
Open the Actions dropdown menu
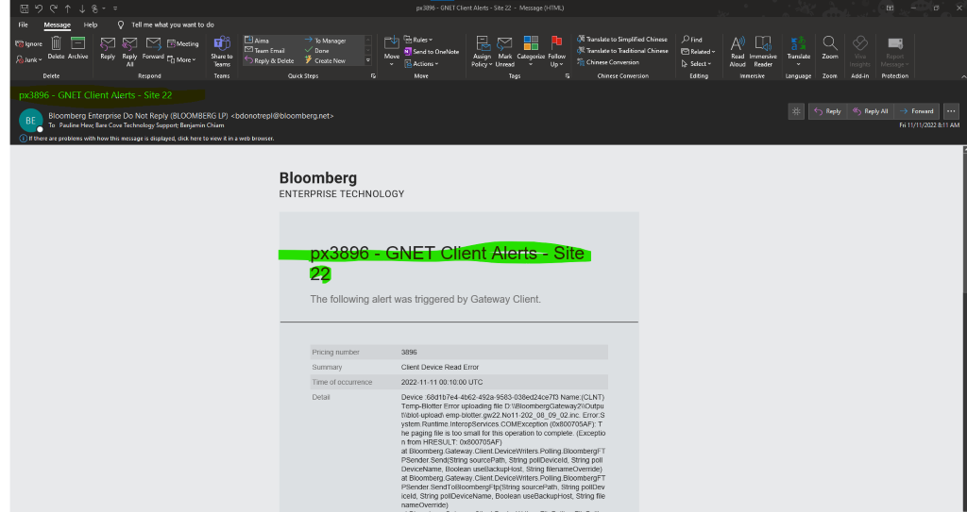point(422,63)
